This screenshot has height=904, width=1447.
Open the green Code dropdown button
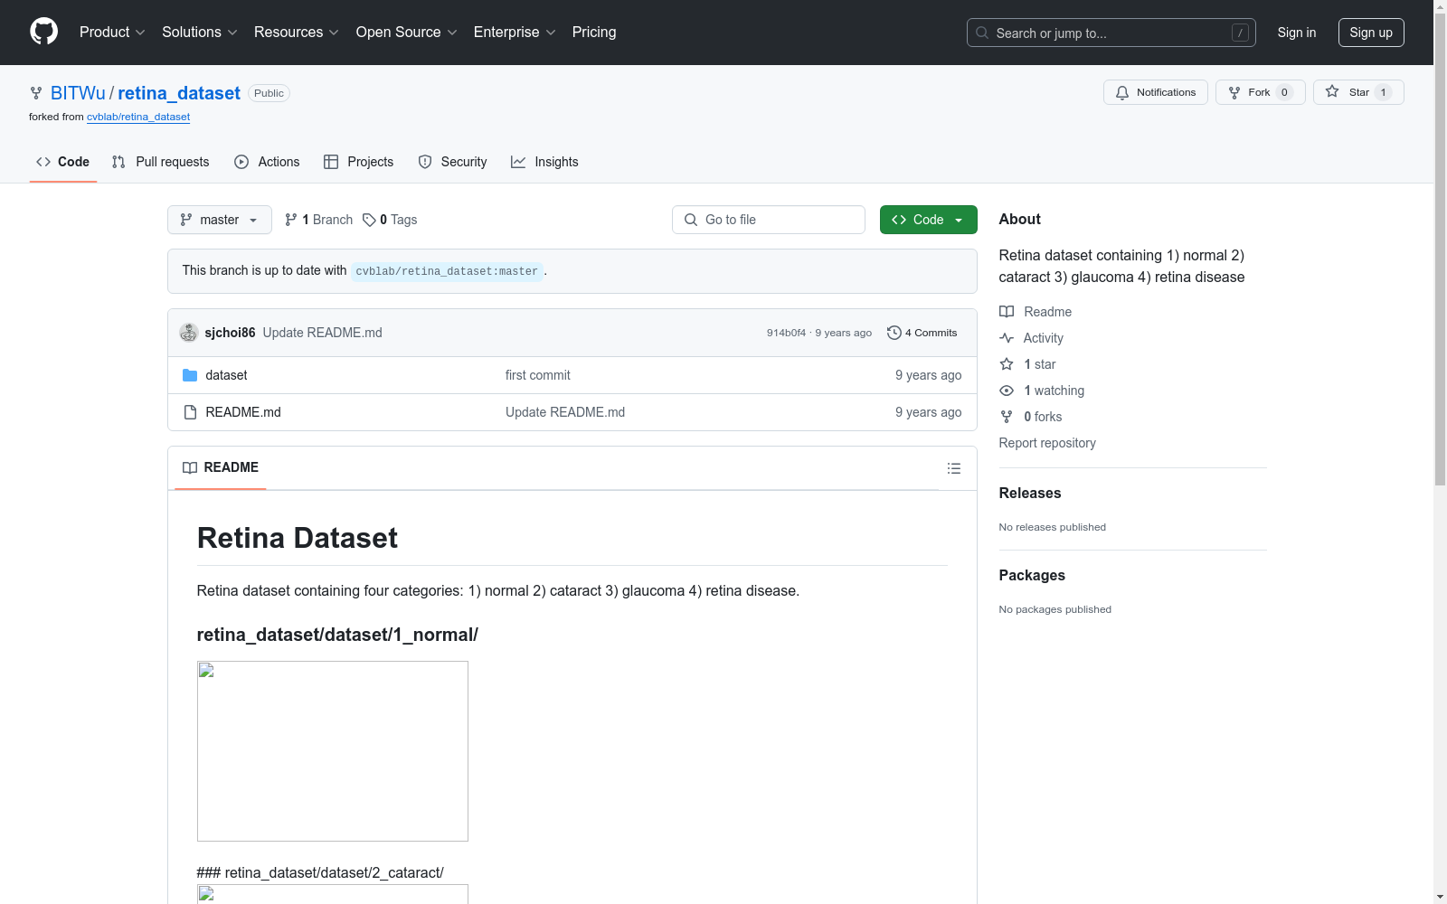(x=929, y=220)
